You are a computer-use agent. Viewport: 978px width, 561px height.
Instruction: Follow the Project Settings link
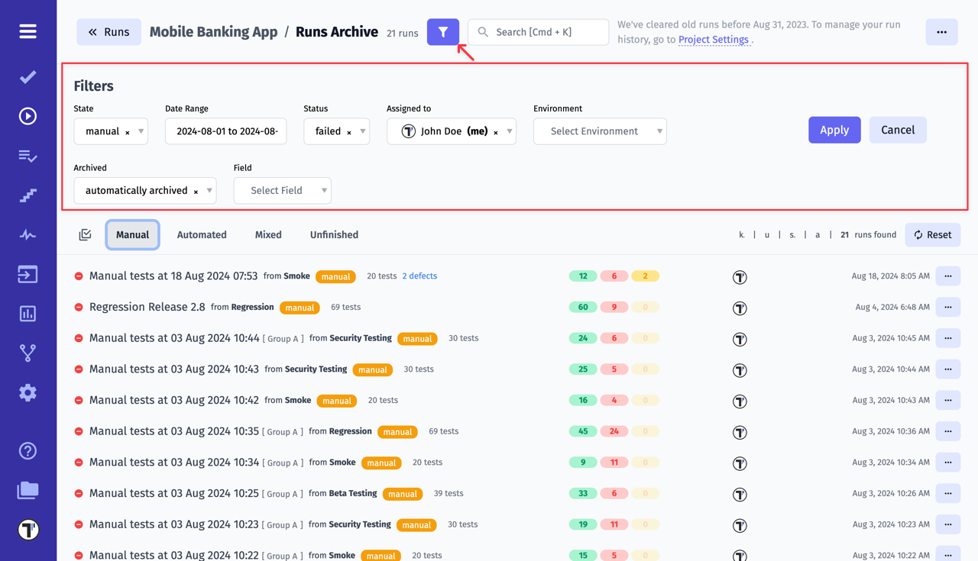[x=714, y=40]
